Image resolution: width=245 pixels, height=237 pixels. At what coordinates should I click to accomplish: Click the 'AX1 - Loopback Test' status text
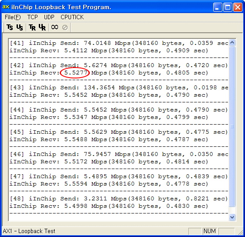point(29,231)
